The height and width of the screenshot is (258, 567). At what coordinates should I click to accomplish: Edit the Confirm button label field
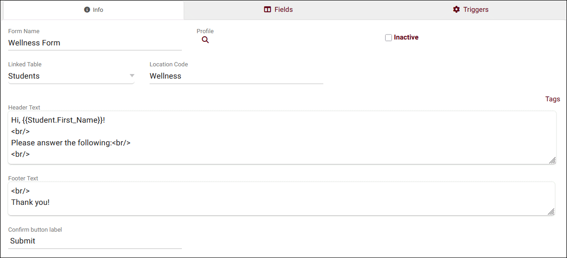coord(95,241)
